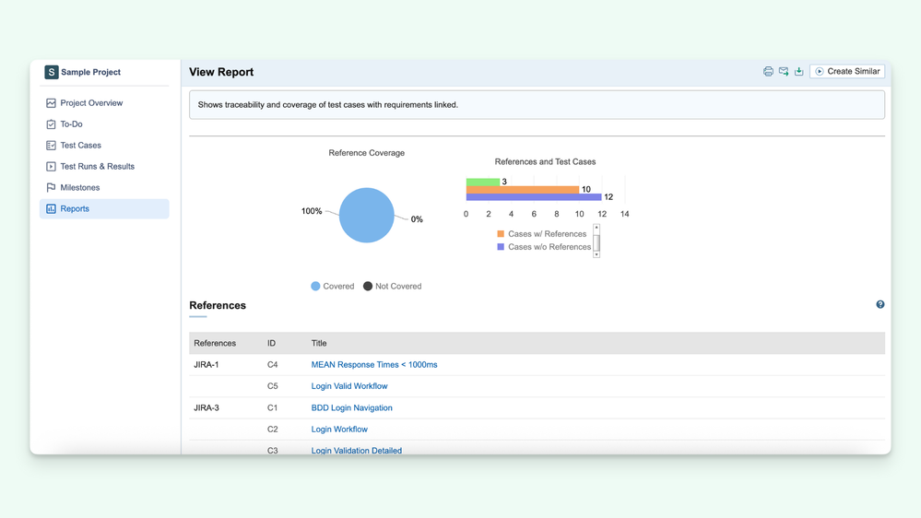The width and height of the screenshot is (921, 518).
Task: Click the Milestones flag icon
Action: [x=51, y=188]
